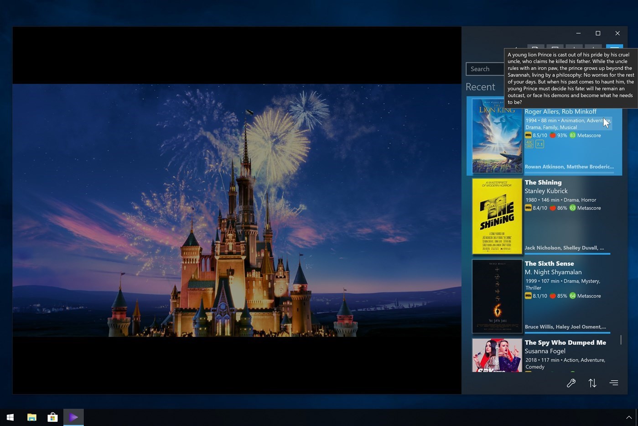Click the sort order arrows icon
Image resolution: width=638 pixels, height=426 pixels.
point(592,383)
